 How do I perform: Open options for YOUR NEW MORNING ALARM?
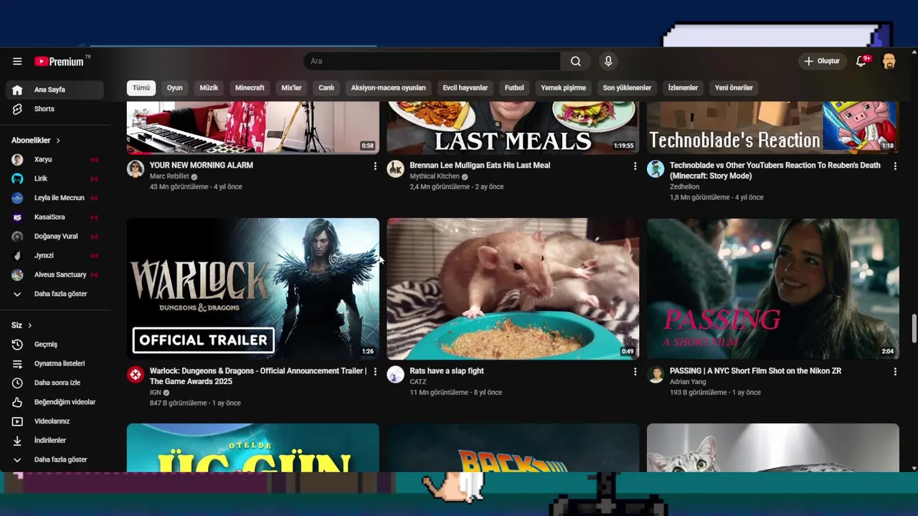[375, 166]
